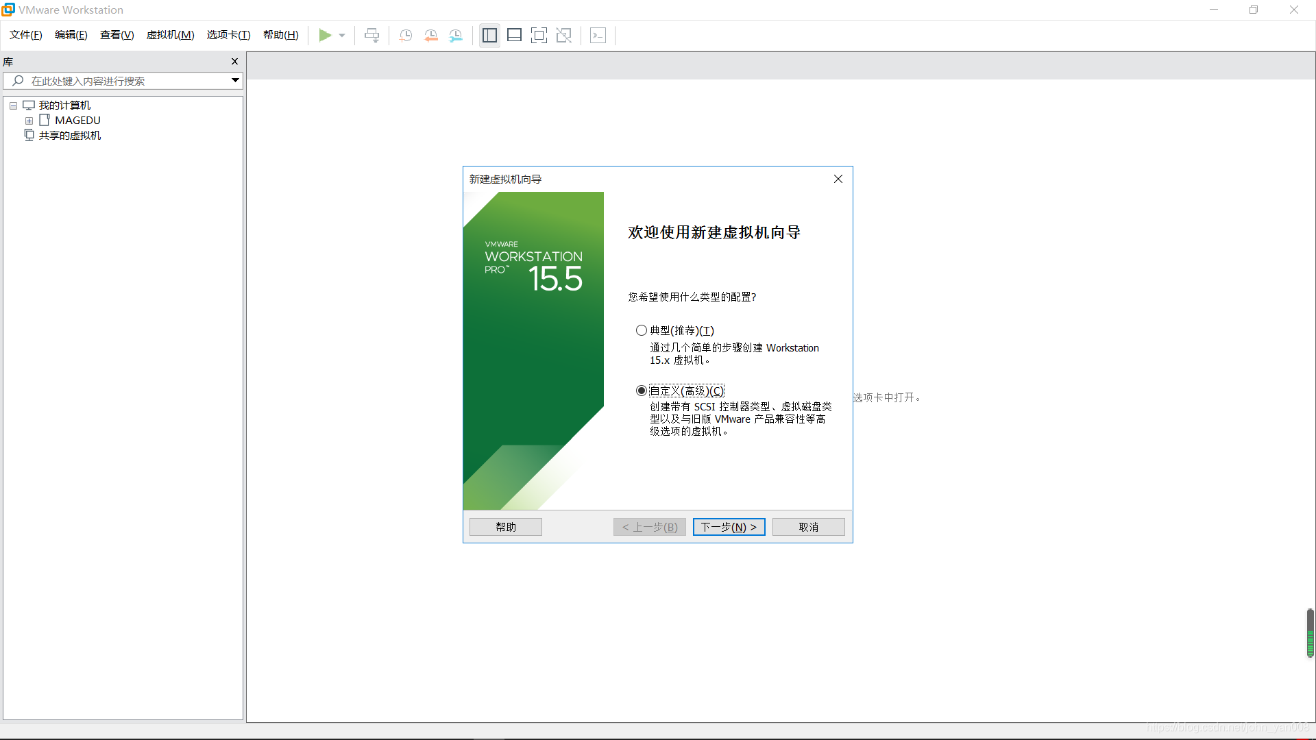Image resolution: width=1316 pixels, height=740 pixels.
Task: Click Send Ctrl+Alt+Del toolbar icon
Action: coord(371,35)
